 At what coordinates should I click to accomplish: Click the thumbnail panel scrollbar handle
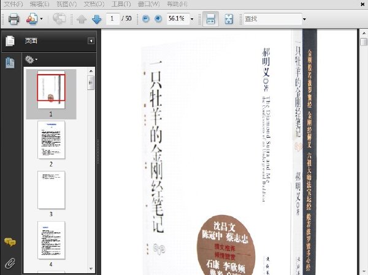click(91, 83)
